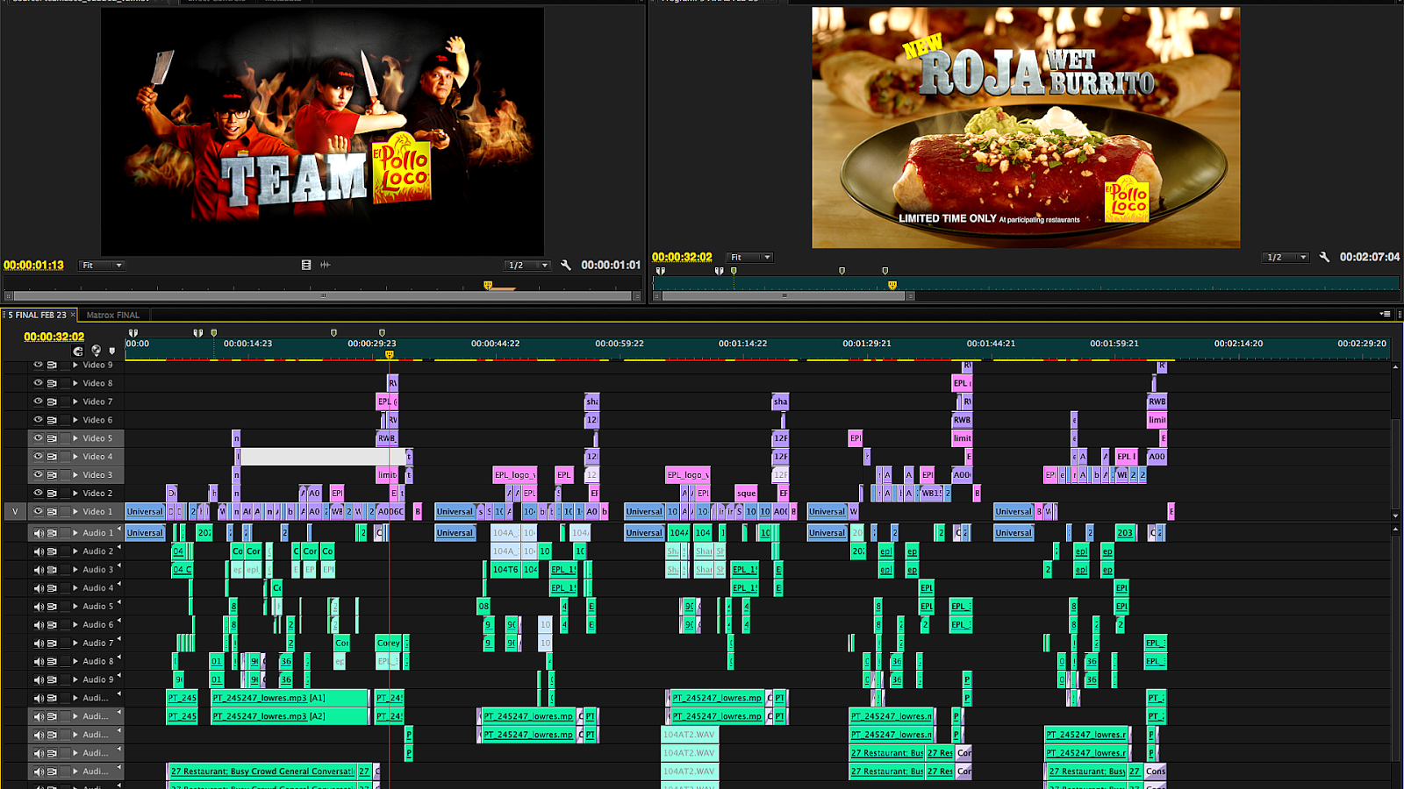Click the timeline timecode 00:00:32:02
The image size is (1404, 789).
click(54, 337)
